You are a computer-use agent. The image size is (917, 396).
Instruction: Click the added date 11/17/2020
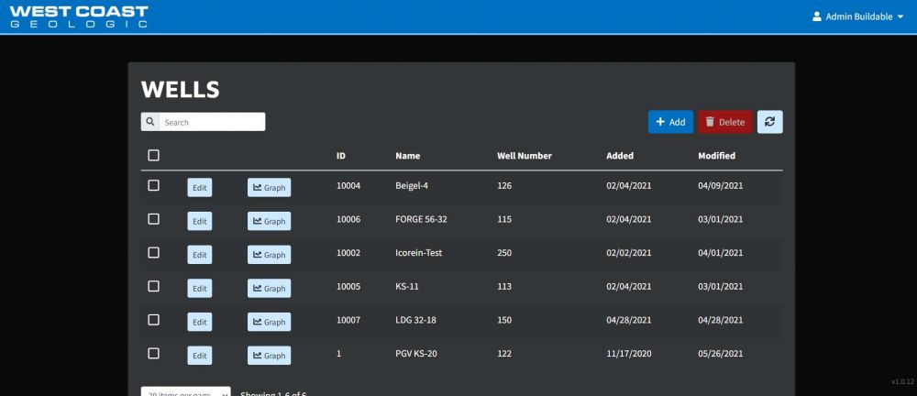coord(629,354)
